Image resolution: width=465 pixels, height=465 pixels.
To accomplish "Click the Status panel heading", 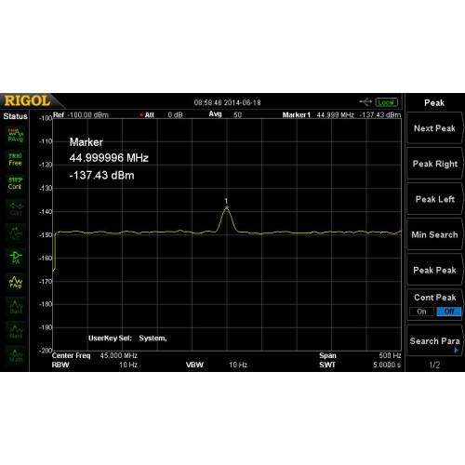I will 15,116.
